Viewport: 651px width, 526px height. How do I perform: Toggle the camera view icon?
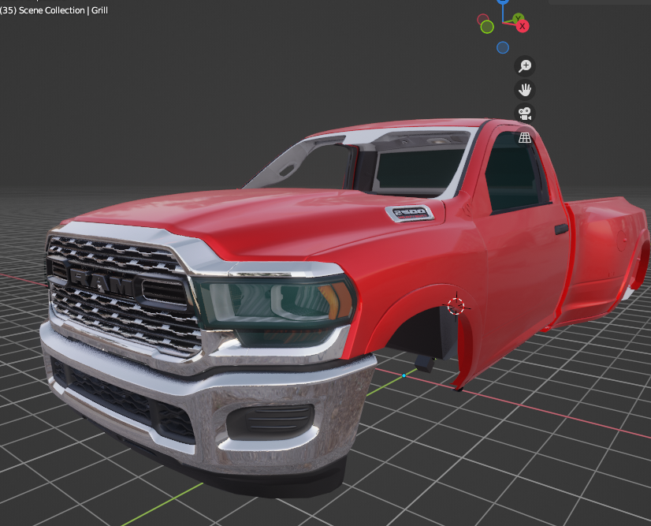525,114
